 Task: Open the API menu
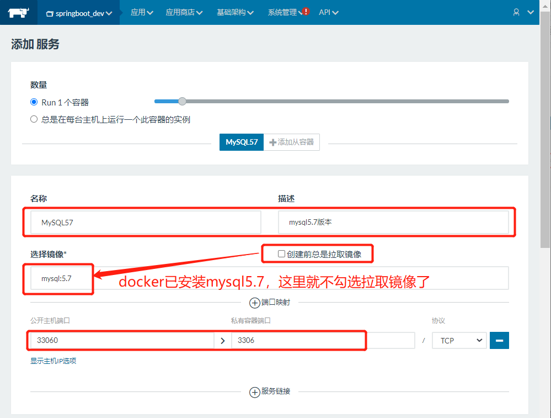[x=329, y=12]
